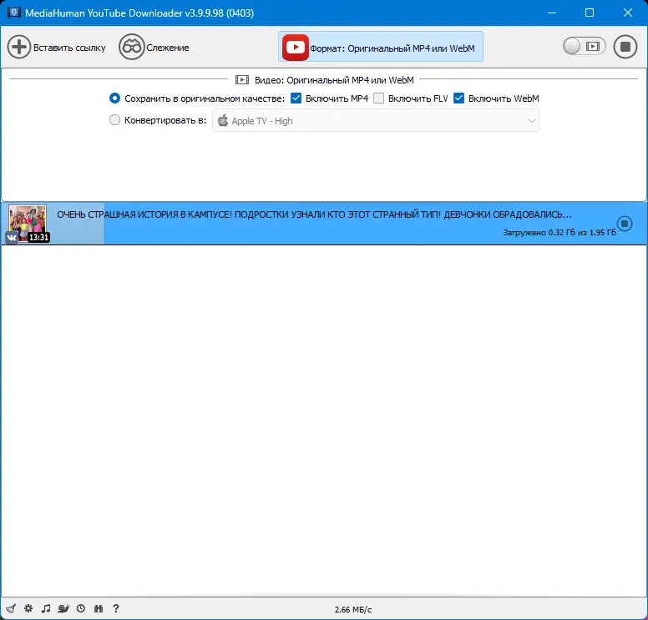Click the broom clear-list icon

tap(11, 608)
